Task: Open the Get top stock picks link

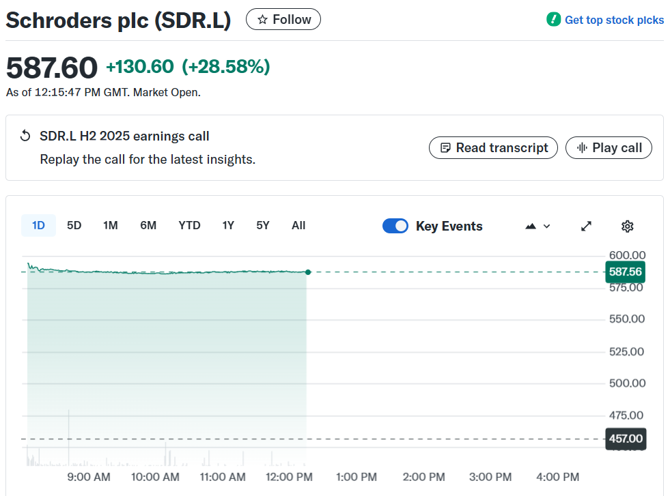Action: pos(614,20)
